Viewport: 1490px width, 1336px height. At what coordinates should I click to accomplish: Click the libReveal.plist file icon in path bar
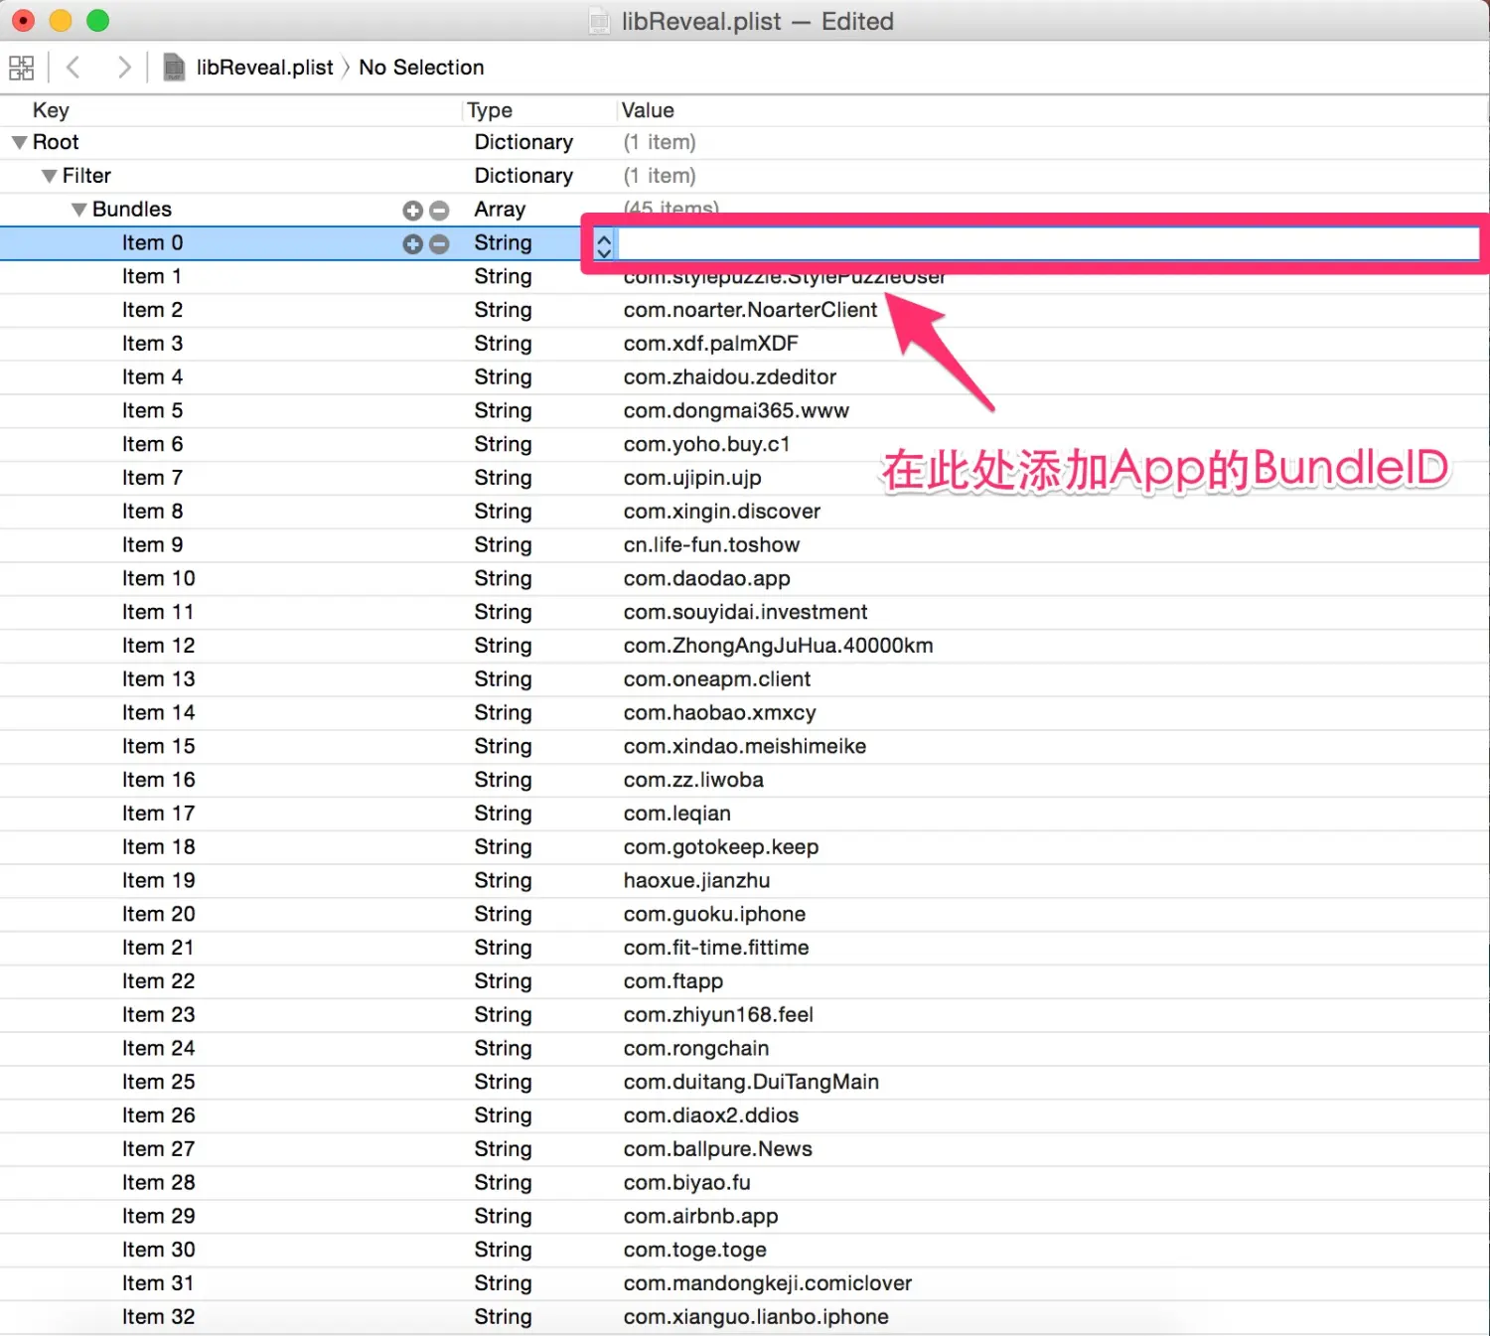pyautogui.click(x=174, y=68)
